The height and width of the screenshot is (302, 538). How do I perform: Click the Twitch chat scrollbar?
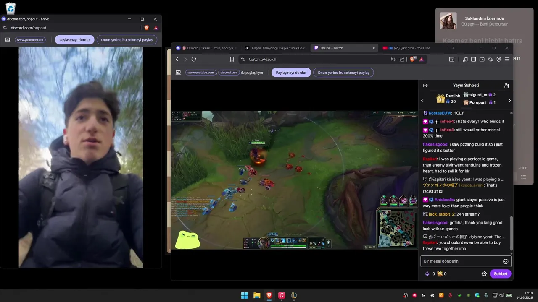point(512,234)
